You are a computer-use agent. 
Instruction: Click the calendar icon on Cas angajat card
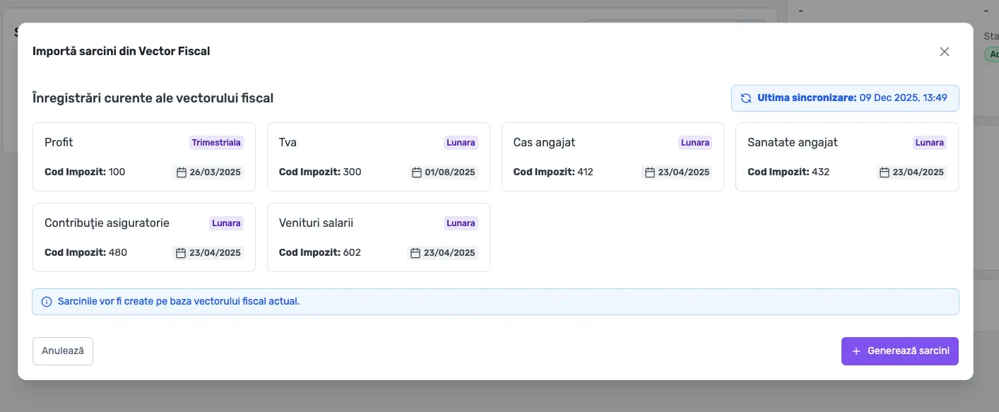[650, 172]
